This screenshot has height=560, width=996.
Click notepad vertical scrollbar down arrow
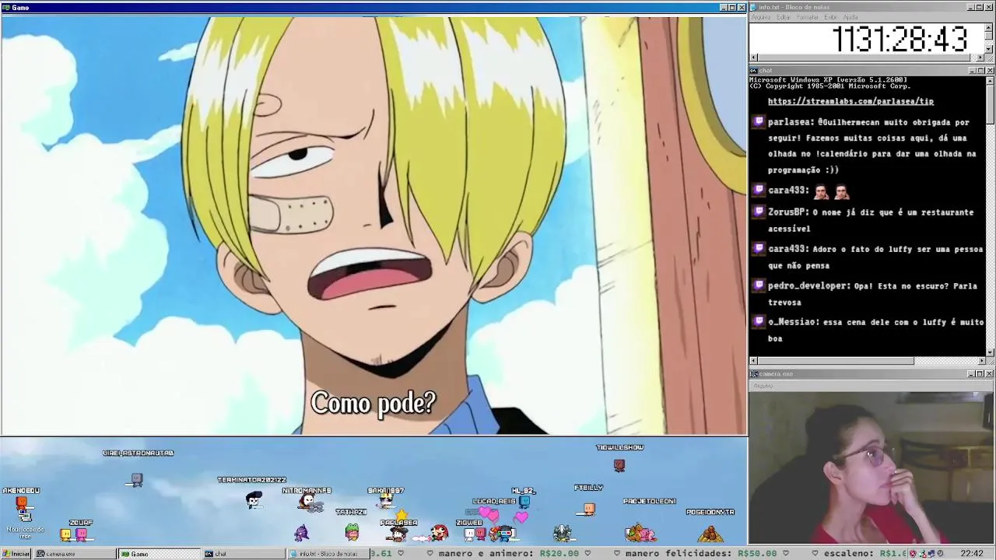pyautogui.click(x=990, y=49)
